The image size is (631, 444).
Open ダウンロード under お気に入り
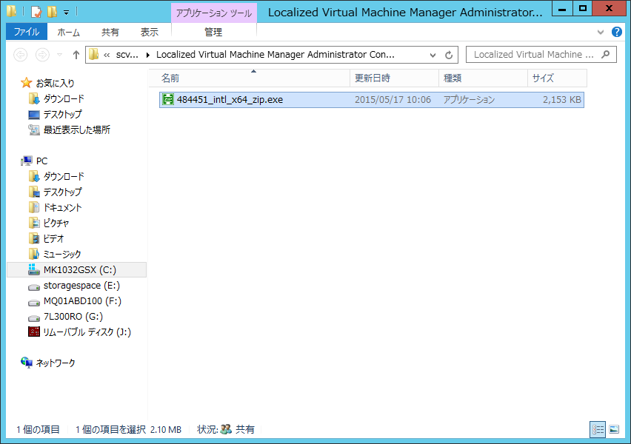[64, 98]
